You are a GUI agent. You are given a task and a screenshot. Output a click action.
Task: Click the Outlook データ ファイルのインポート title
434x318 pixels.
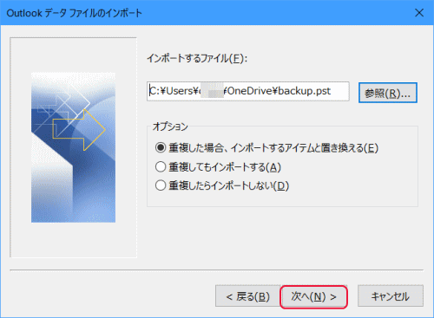[x=75, y=13]
